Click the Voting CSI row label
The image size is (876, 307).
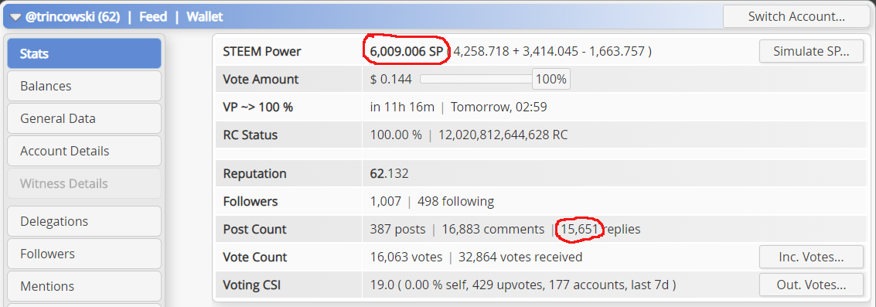[252, 285]
